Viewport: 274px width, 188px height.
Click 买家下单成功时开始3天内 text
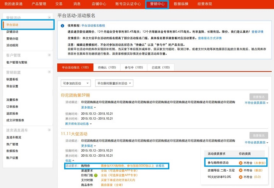[118, 180]
